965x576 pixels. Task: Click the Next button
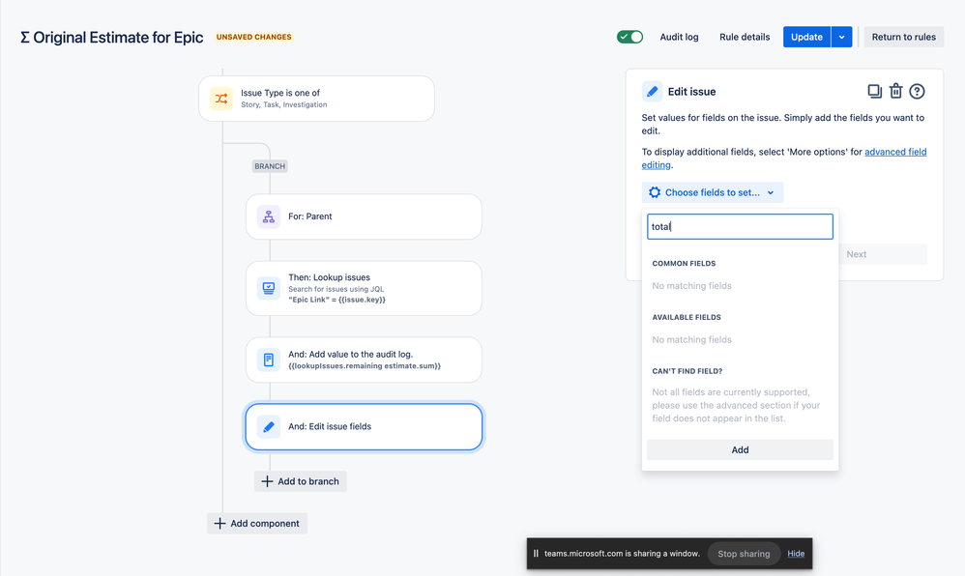coord(856,254)
